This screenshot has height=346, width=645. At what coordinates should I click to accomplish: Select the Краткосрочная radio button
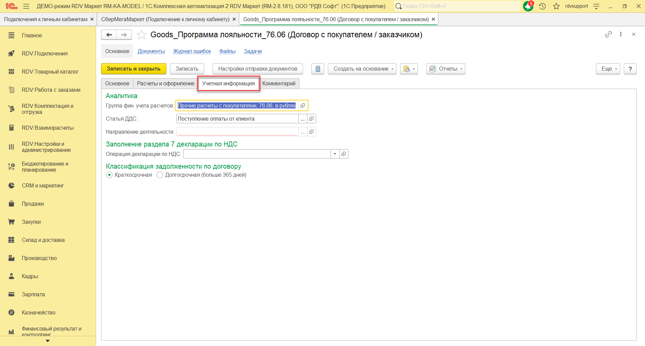click(x=110, y=175)
